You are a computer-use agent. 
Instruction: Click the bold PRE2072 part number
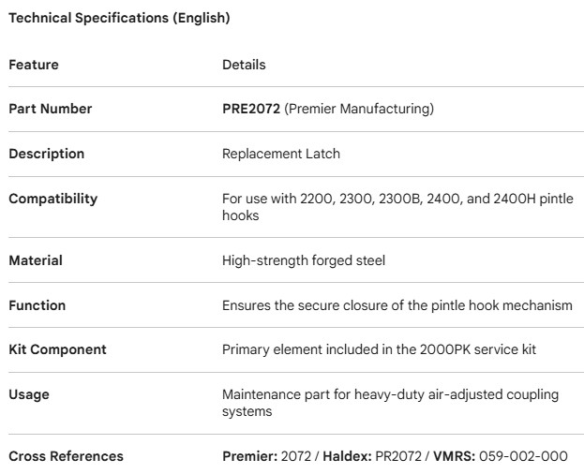coord(250,109)
